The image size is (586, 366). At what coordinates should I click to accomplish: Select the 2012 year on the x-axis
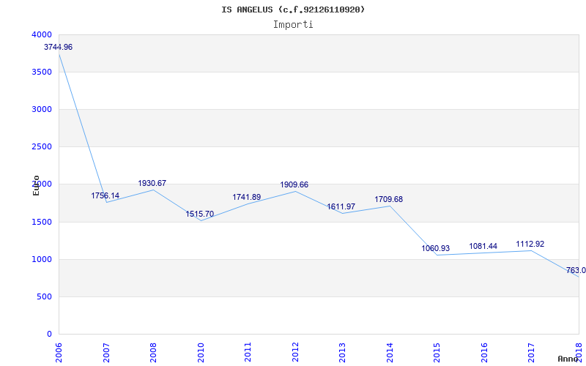coord(295,351)
